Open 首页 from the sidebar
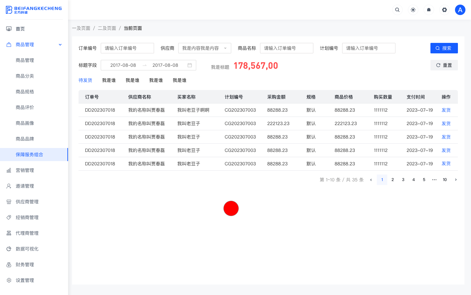The height and width of the screenshot is (295, 471). [20, 29]
